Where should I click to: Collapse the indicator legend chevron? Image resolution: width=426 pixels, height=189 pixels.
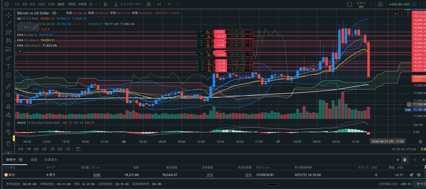(20, 51)
